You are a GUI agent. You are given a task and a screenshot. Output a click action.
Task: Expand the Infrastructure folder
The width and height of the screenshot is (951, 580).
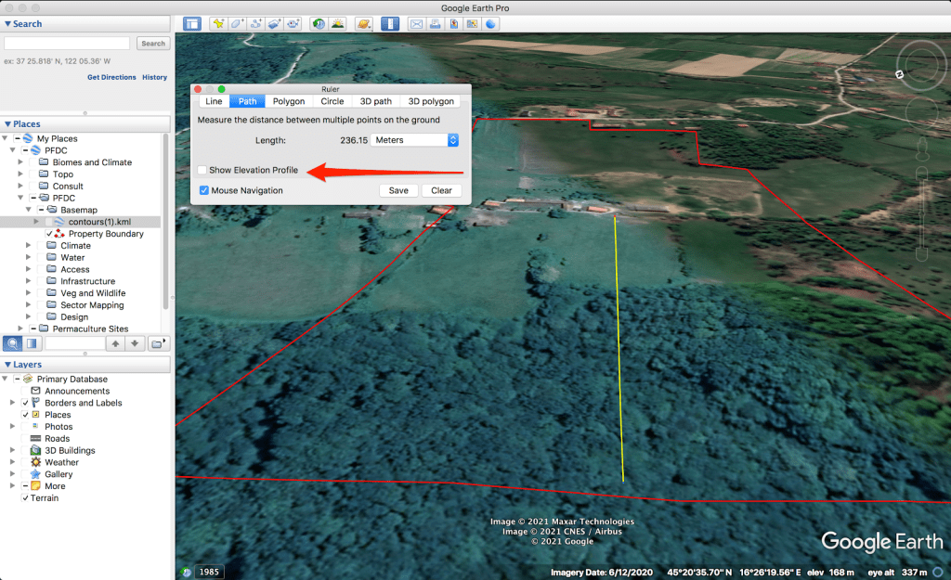click(28, 281)
